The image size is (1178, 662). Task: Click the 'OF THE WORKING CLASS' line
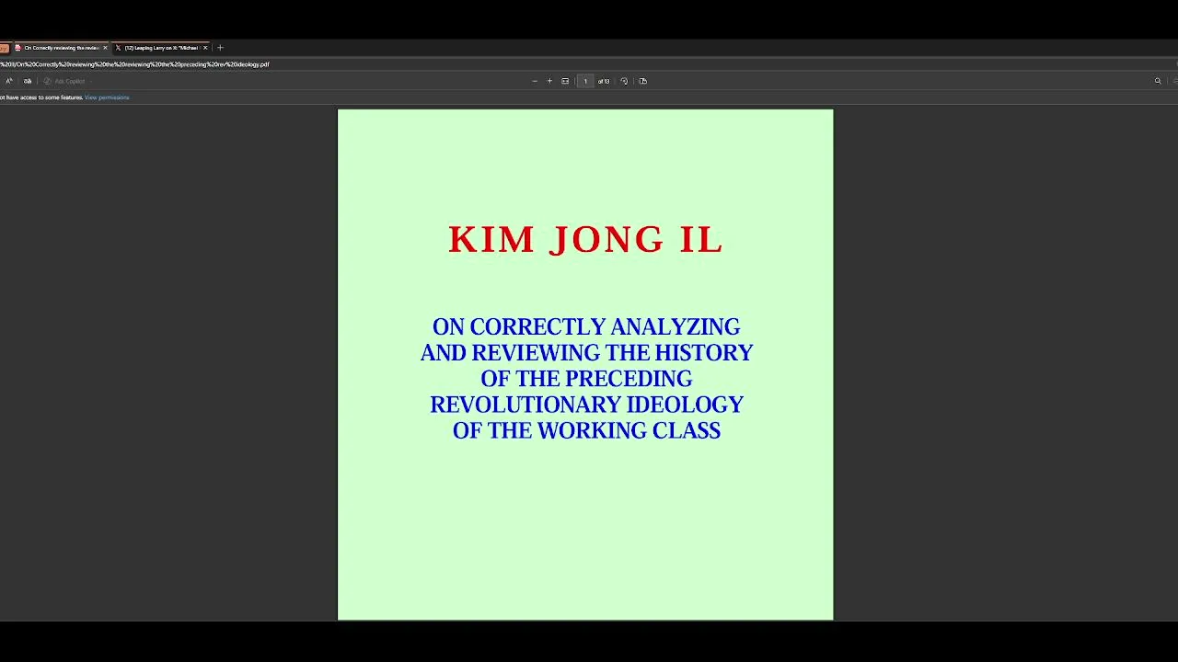coord(586,430)
